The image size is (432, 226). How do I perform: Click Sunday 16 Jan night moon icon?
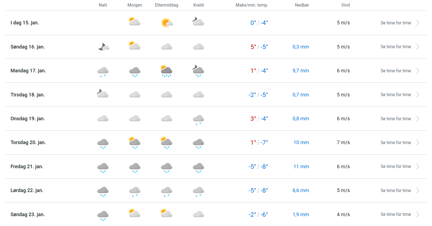pos(103,47)
